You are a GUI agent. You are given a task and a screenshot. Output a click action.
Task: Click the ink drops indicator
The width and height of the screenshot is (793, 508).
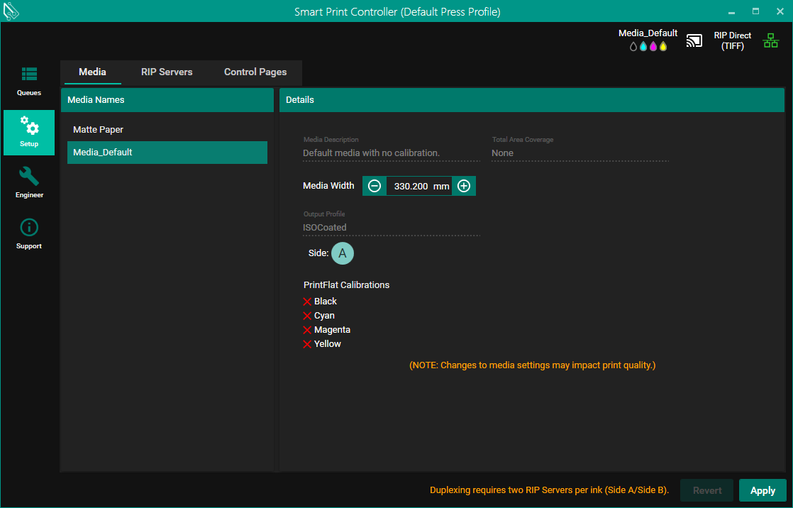pos(648,47)
